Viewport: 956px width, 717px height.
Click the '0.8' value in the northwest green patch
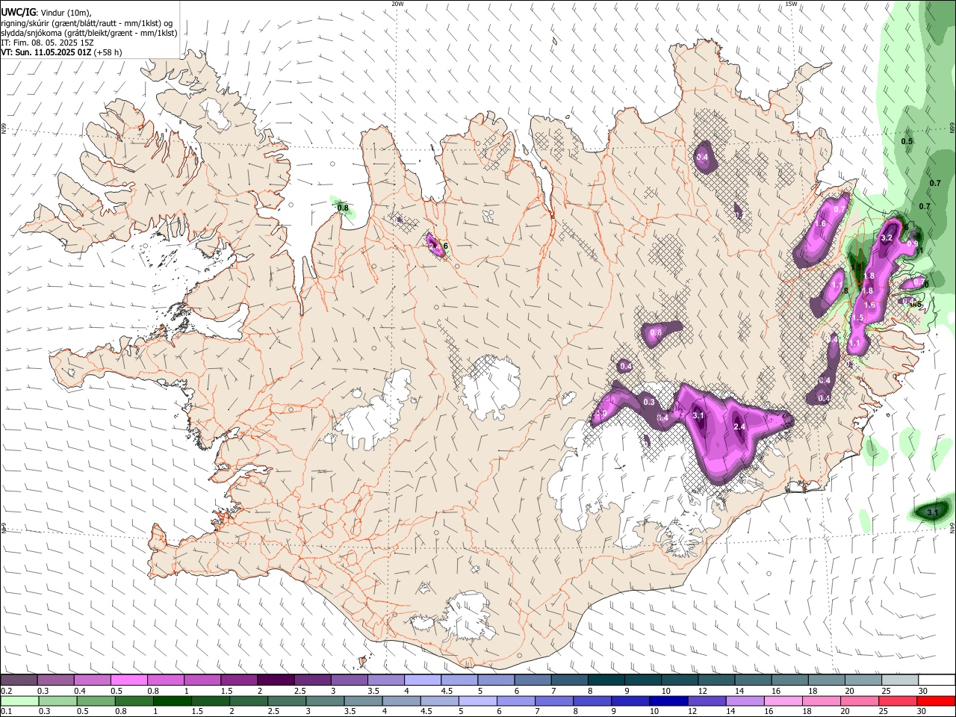(343, 208)
